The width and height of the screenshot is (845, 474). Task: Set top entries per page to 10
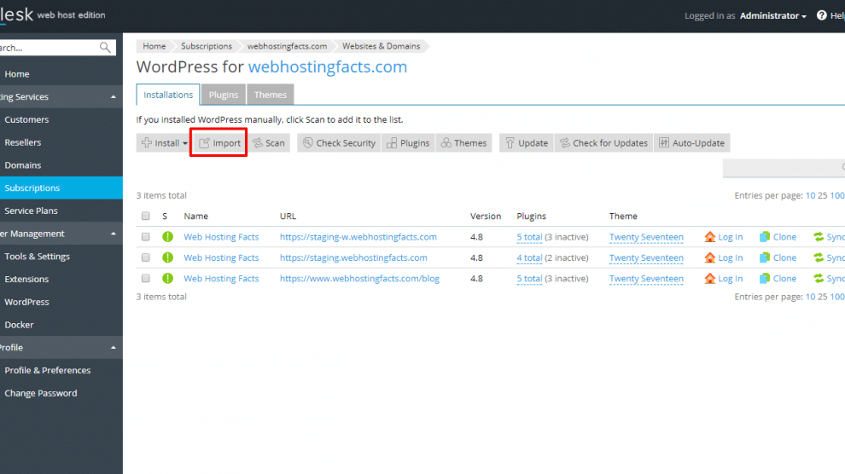click(x=810, y=195)
